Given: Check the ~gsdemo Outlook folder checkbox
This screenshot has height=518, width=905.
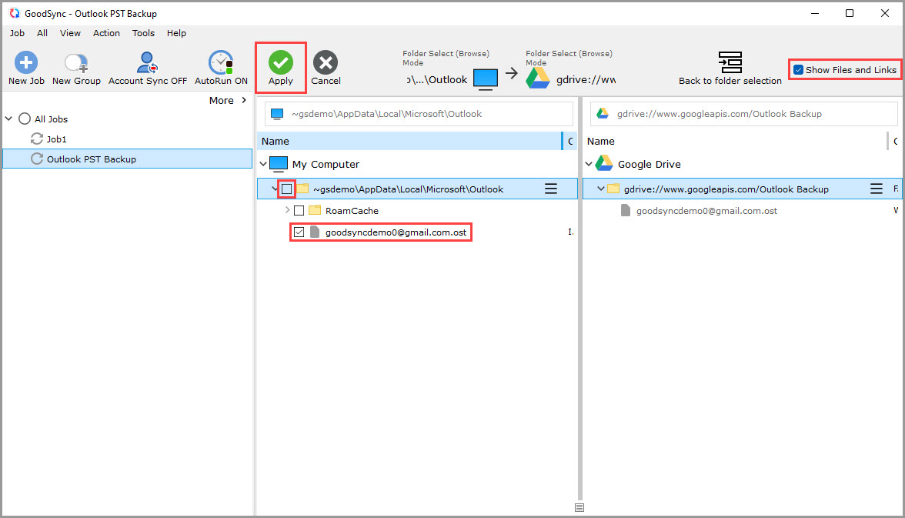Looking at the screenshot, I should coord(287,189).
